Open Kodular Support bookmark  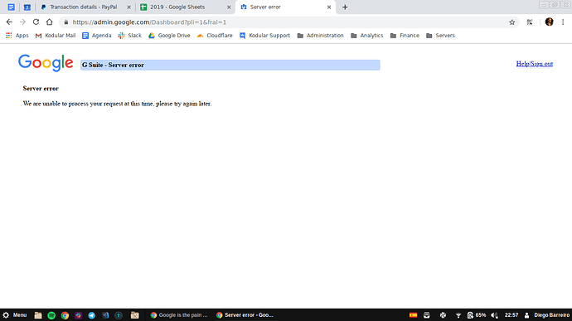(x=264, y=36)
